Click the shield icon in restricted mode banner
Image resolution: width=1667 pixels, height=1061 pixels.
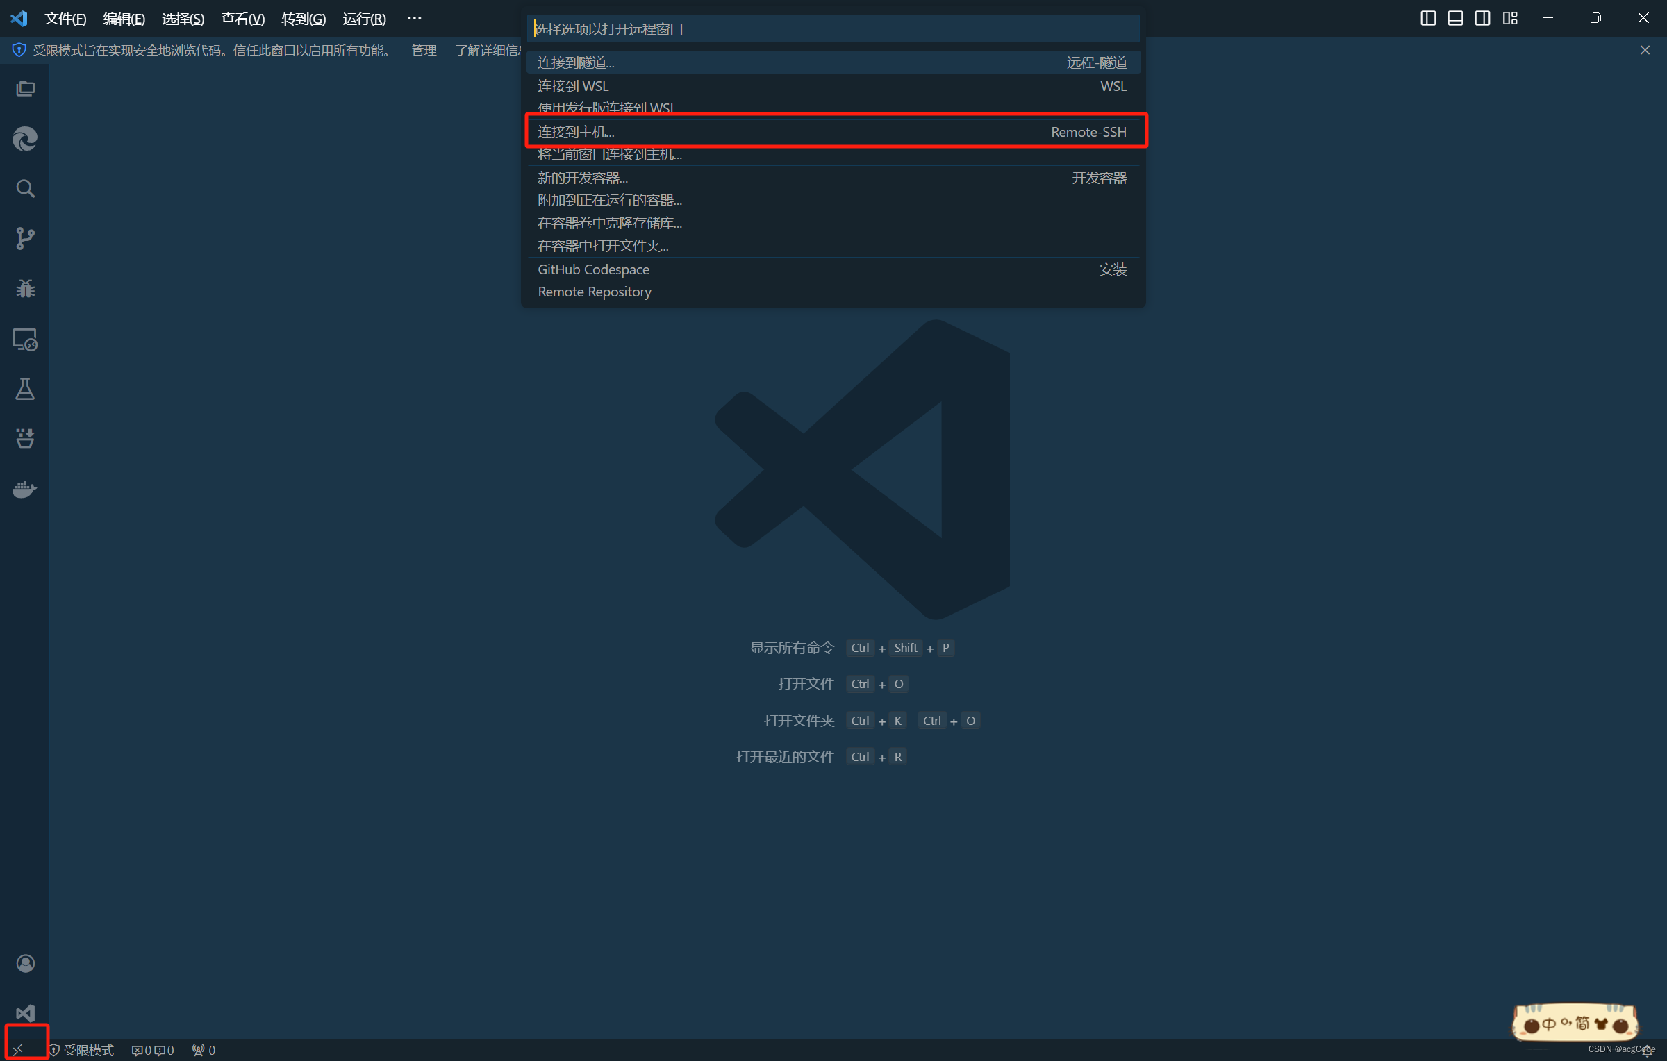(x=19, y=50)
